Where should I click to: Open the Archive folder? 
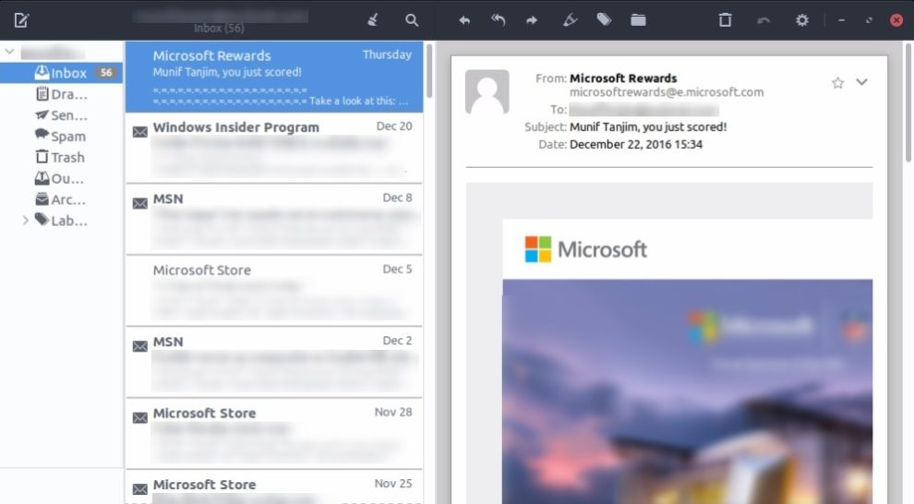[x=61, y=199]
